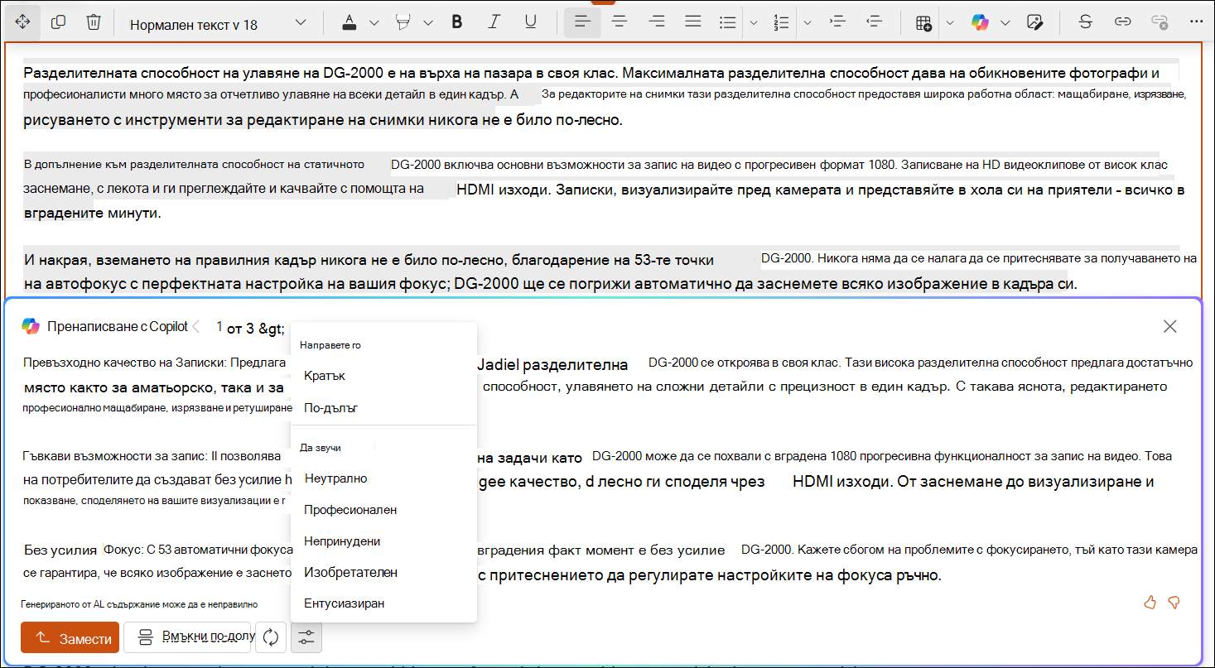Click the Пренаписване с Copilot title
The height and width of the screenshot is (668, 1215).
[118, 326]
